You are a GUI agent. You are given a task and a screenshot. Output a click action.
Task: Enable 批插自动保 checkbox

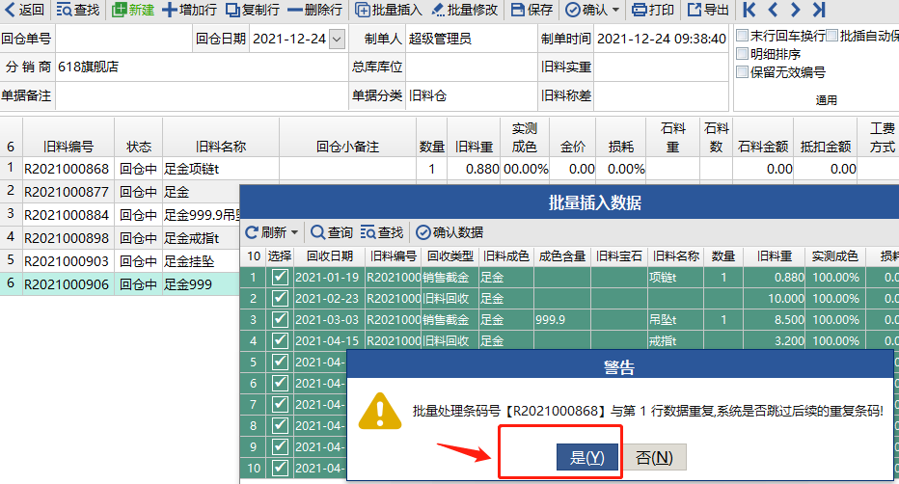tap(832, 36)
